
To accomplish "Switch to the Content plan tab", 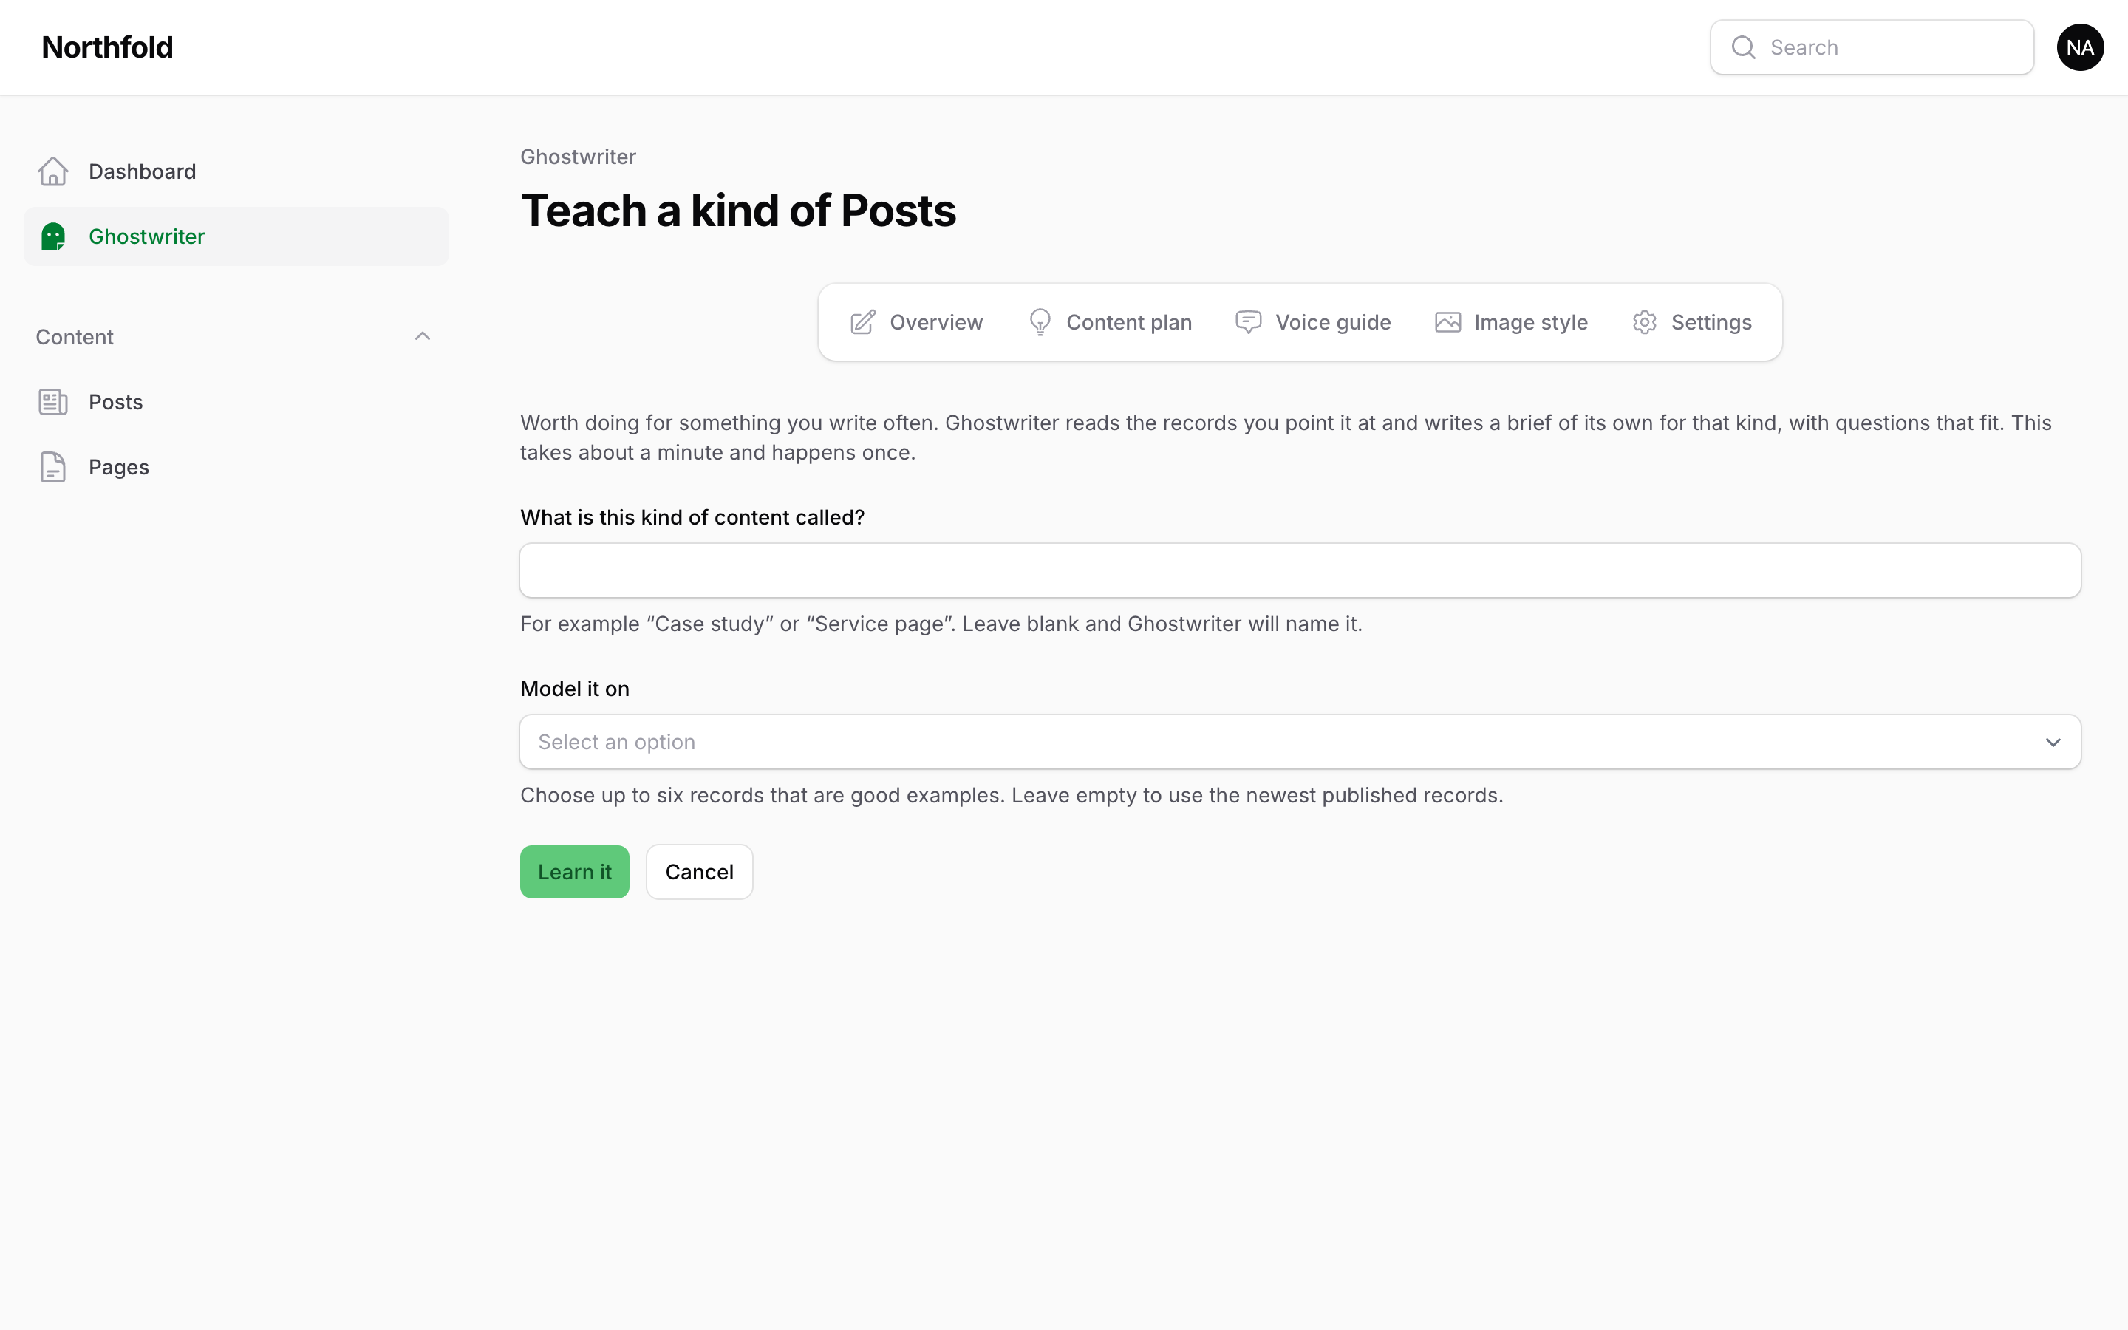I will coord(1110,322).
